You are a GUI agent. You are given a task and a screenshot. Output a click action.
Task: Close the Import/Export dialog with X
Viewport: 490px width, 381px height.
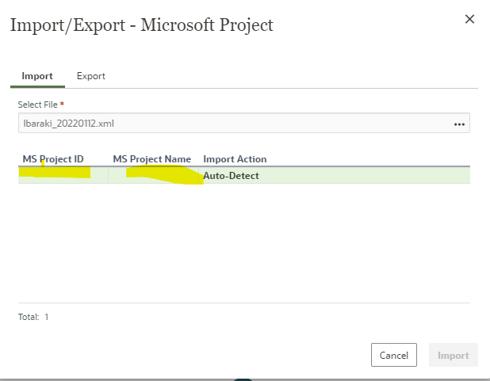pos(469,19)
